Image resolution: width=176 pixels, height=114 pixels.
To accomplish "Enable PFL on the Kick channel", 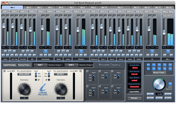I will point(5,51).
